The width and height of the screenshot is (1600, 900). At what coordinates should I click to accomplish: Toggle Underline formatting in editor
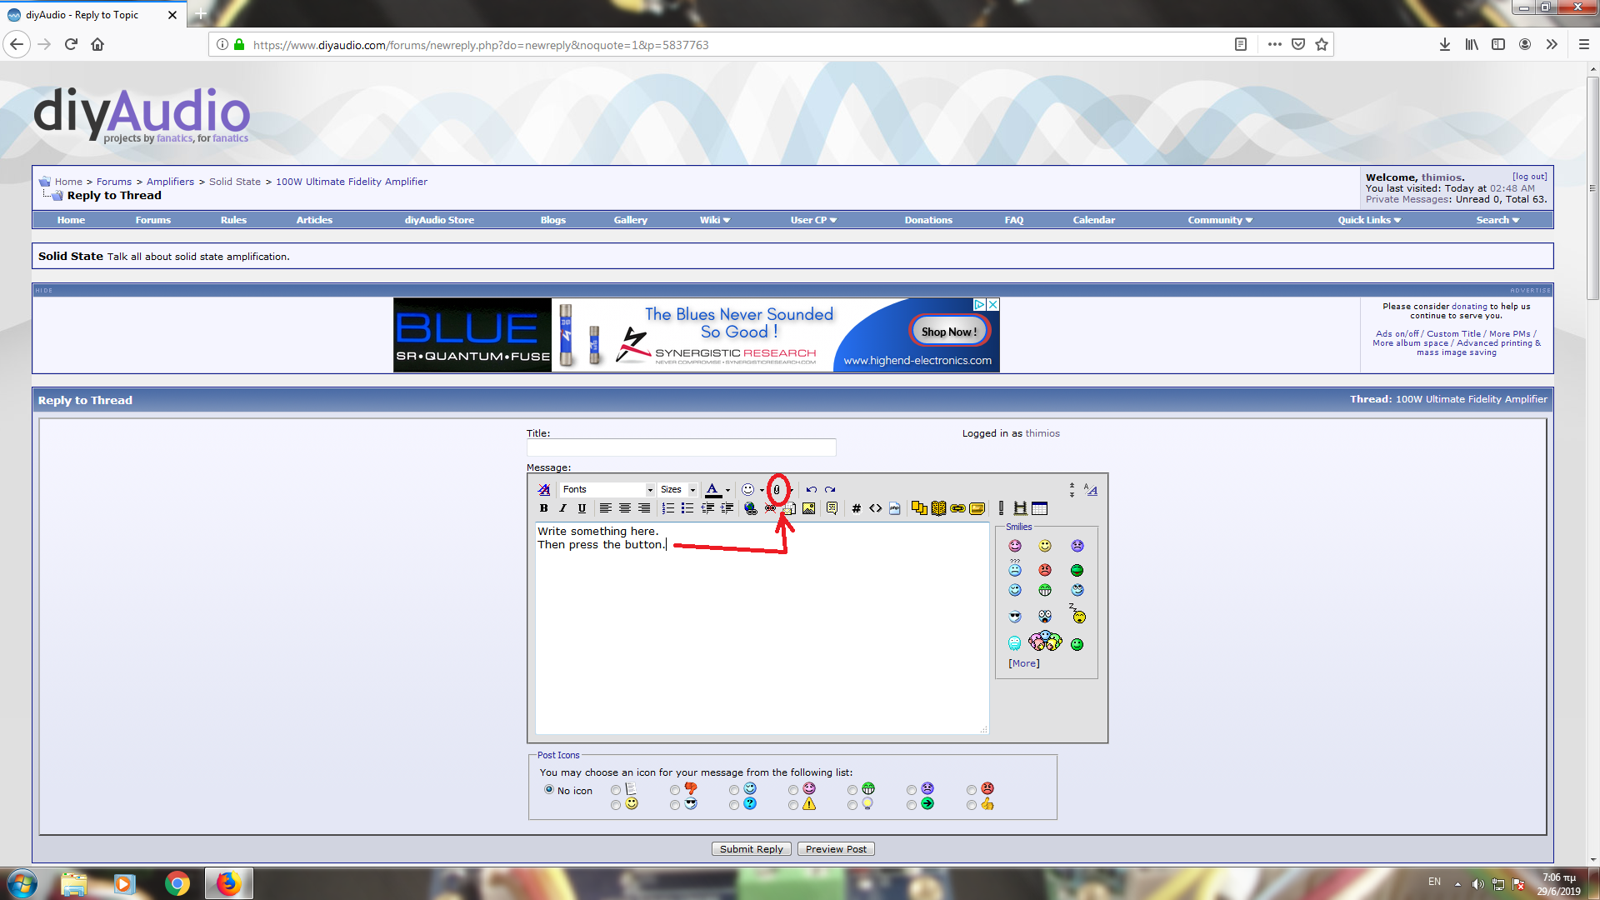(582, 508)
